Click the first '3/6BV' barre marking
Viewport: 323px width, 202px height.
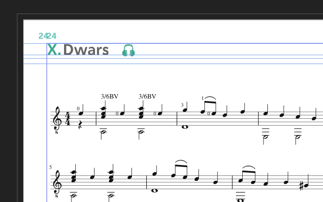110,96
